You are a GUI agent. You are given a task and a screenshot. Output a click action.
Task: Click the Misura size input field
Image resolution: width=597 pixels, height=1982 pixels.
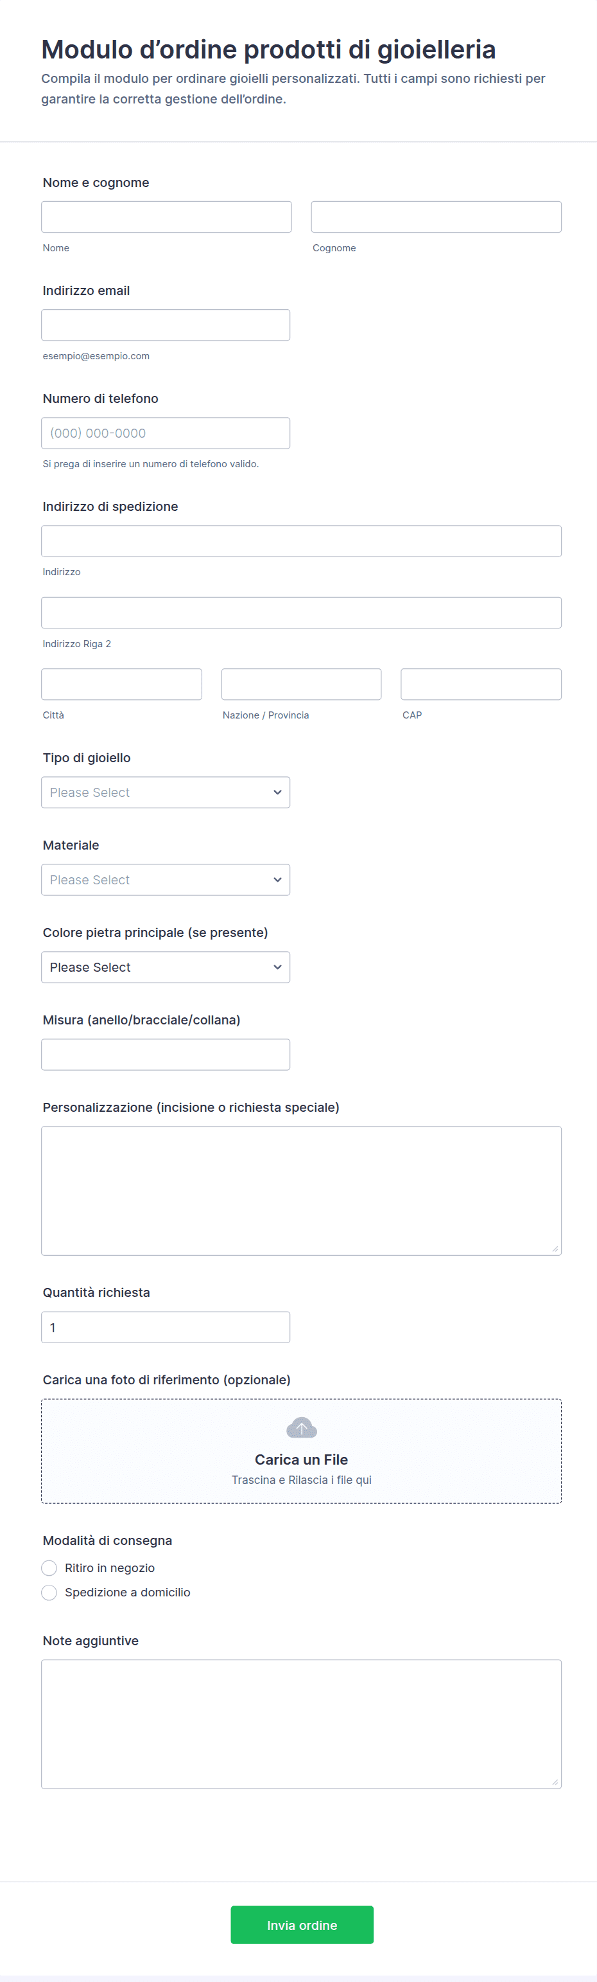165,1055
